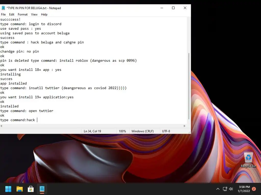Place cursor at end of 'type command:hack'
The height and width of the screenshot is (195, 261).
click(x=37, y=120)
